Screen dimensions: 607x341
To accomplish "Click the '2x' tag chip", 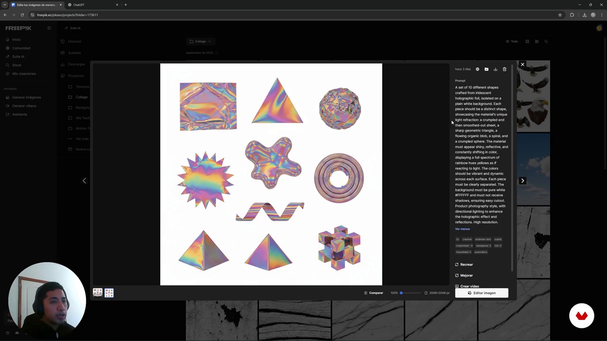I will tap(458, 239).
